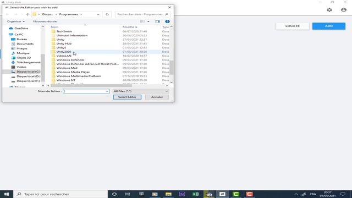Select Disque local (C:) drive
Screen dimensions: 352x198
(x=28, y=71)
